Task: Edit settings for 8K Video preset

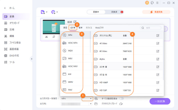Action: 158,51
